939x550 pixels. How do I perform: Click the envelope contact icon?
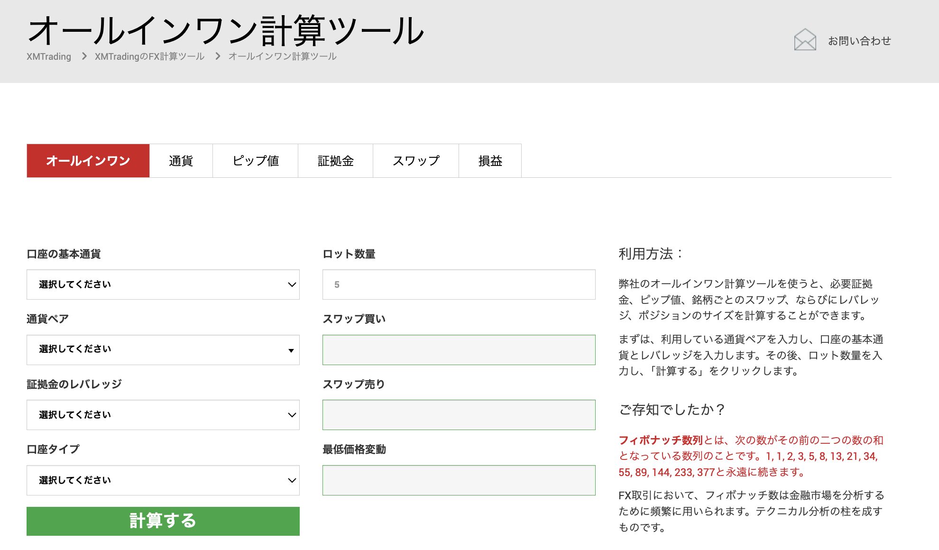pyautogui.click(x=805, y=40)
